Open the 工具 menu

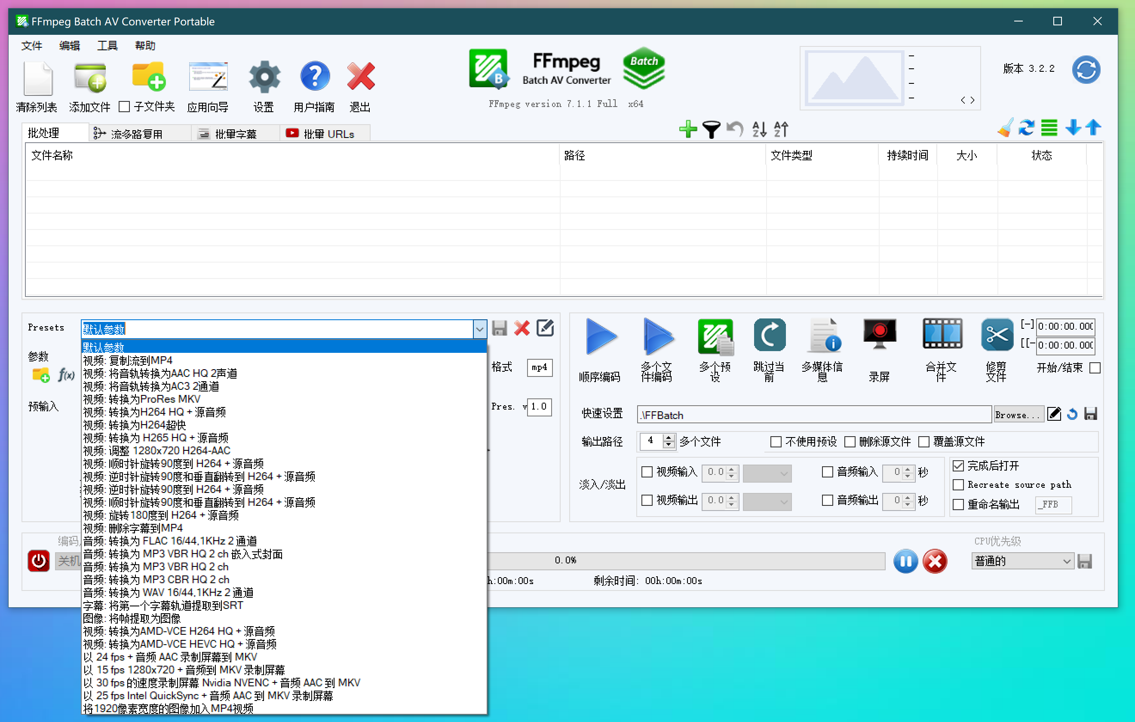(x=107, y=46)
